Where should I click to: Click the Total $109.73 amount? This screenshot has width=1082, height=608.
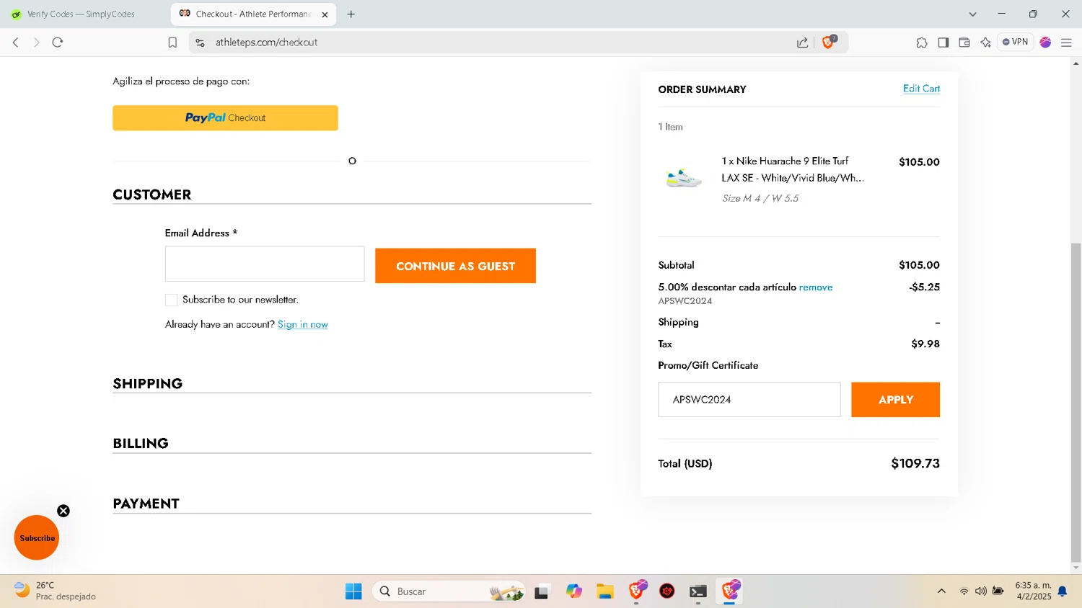(915, 463)
